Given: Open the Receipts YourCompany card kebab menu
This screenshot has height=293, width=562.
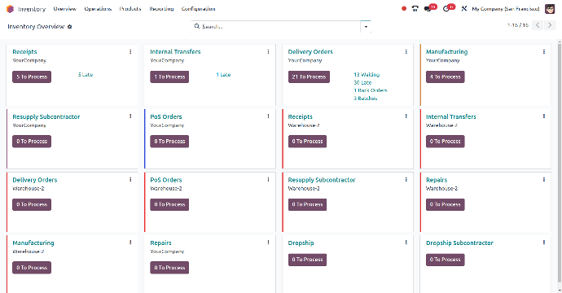Looking at the screenshot, I should 130,52.
